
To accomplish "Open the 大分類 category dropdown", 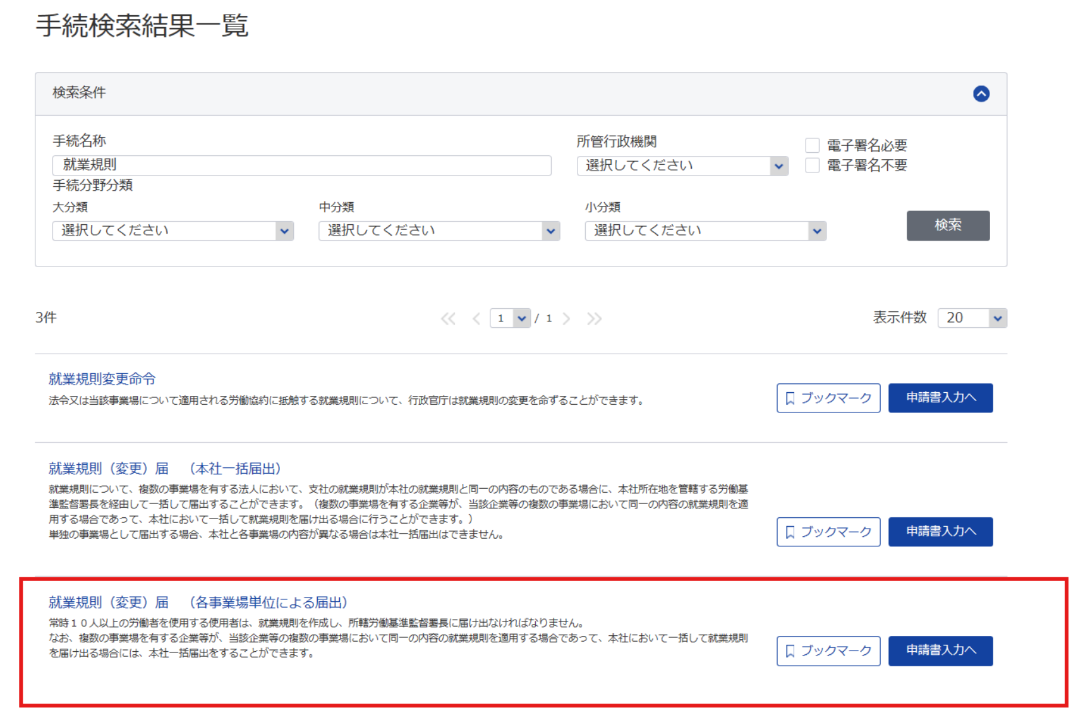I will click(172, 231).
